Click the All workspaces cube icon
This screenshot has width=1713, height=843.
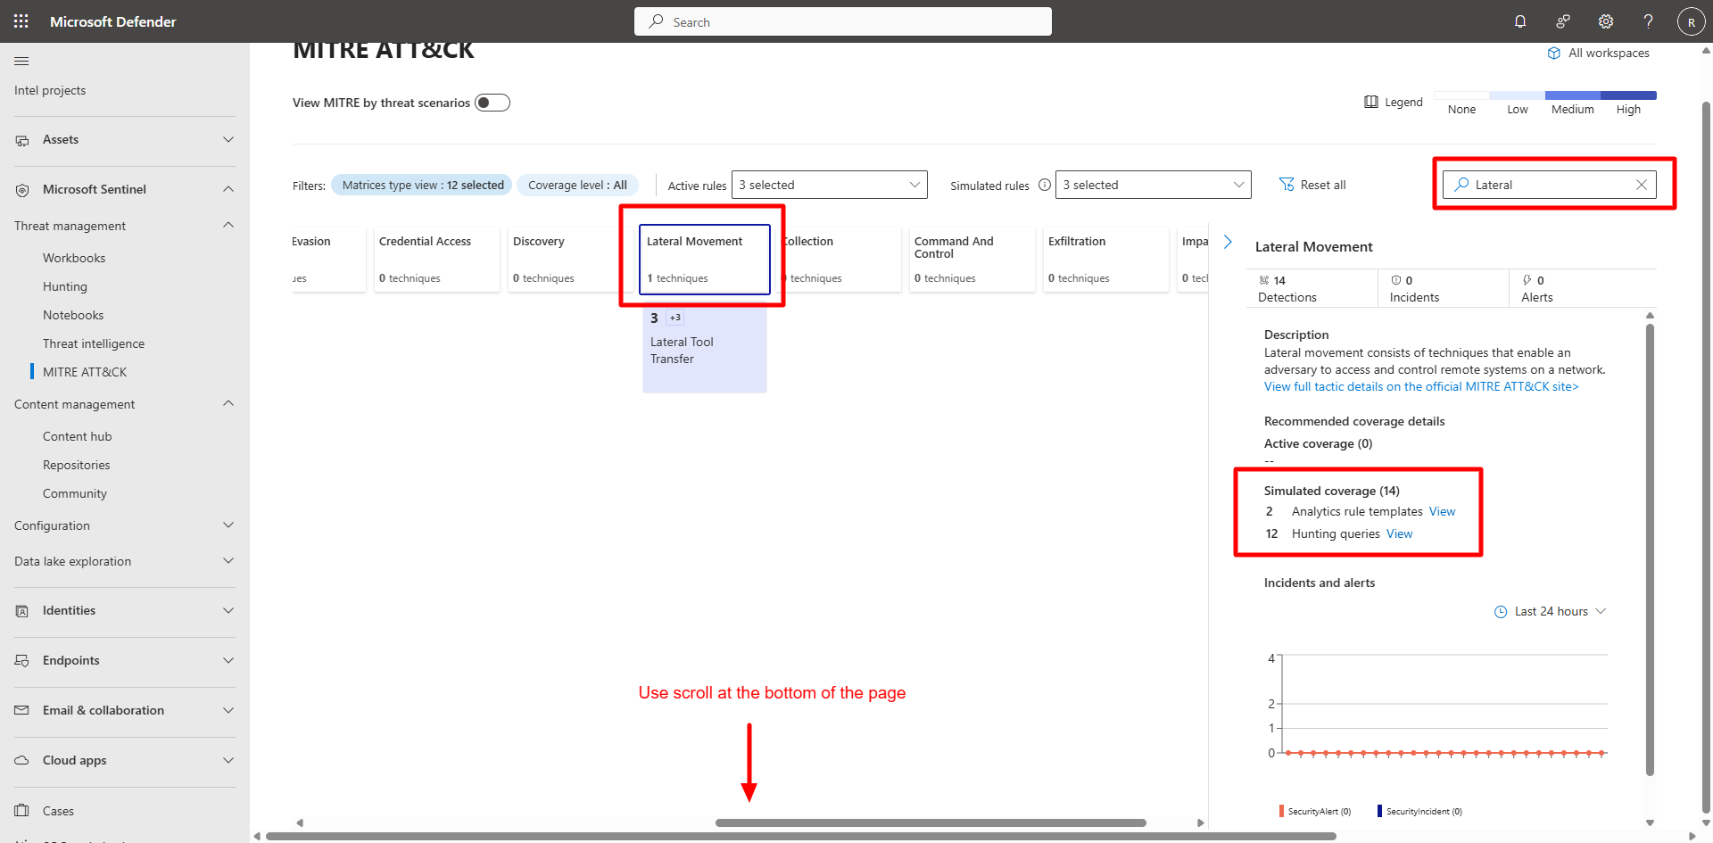(1554, 53)
